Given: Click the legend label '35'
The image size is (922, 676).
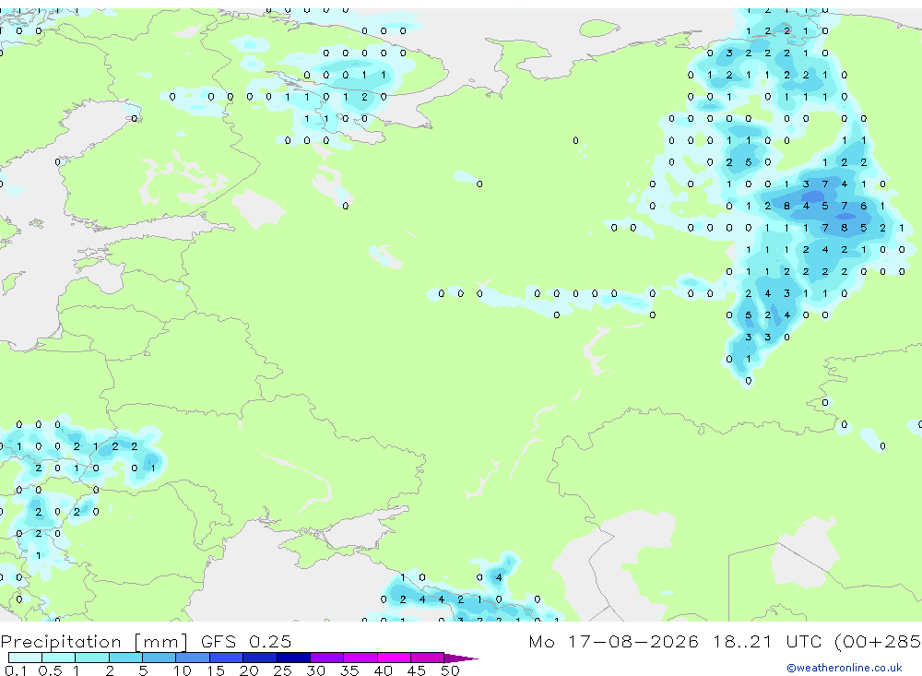Looking at the screenshot, I should (349, 670).
